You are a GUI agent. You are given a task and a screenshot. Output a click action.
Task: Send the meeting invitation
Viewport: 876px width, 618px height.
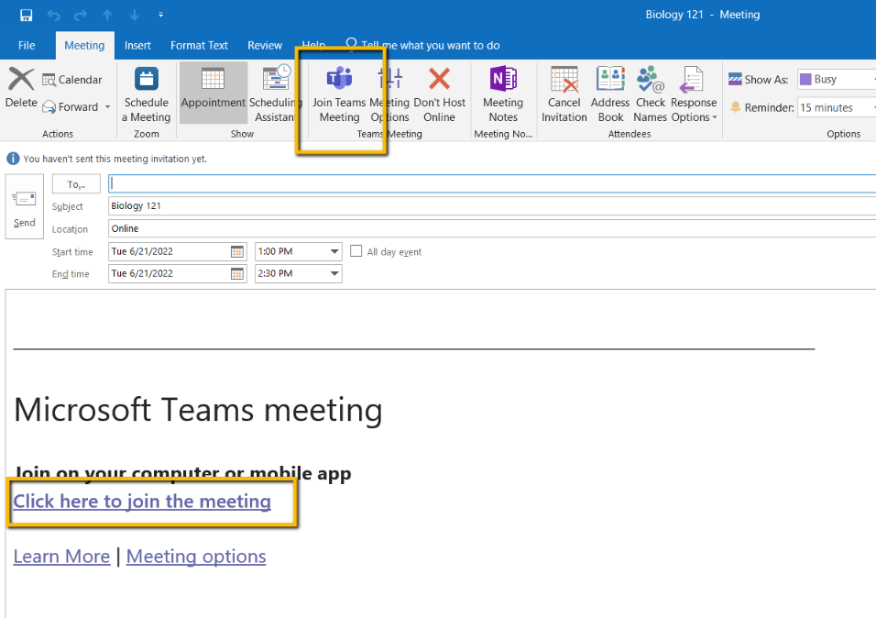(25, 207)
